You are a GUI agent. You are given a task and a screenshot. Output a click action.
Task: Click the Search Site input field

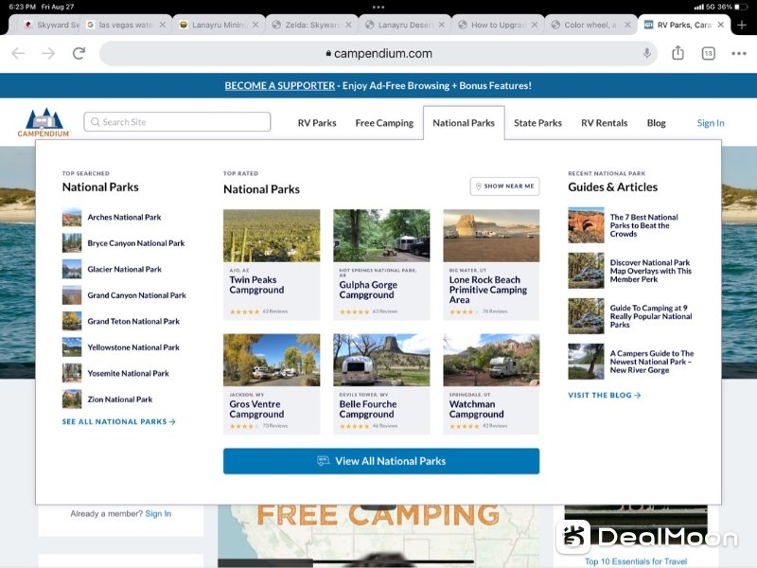(177, 122)
